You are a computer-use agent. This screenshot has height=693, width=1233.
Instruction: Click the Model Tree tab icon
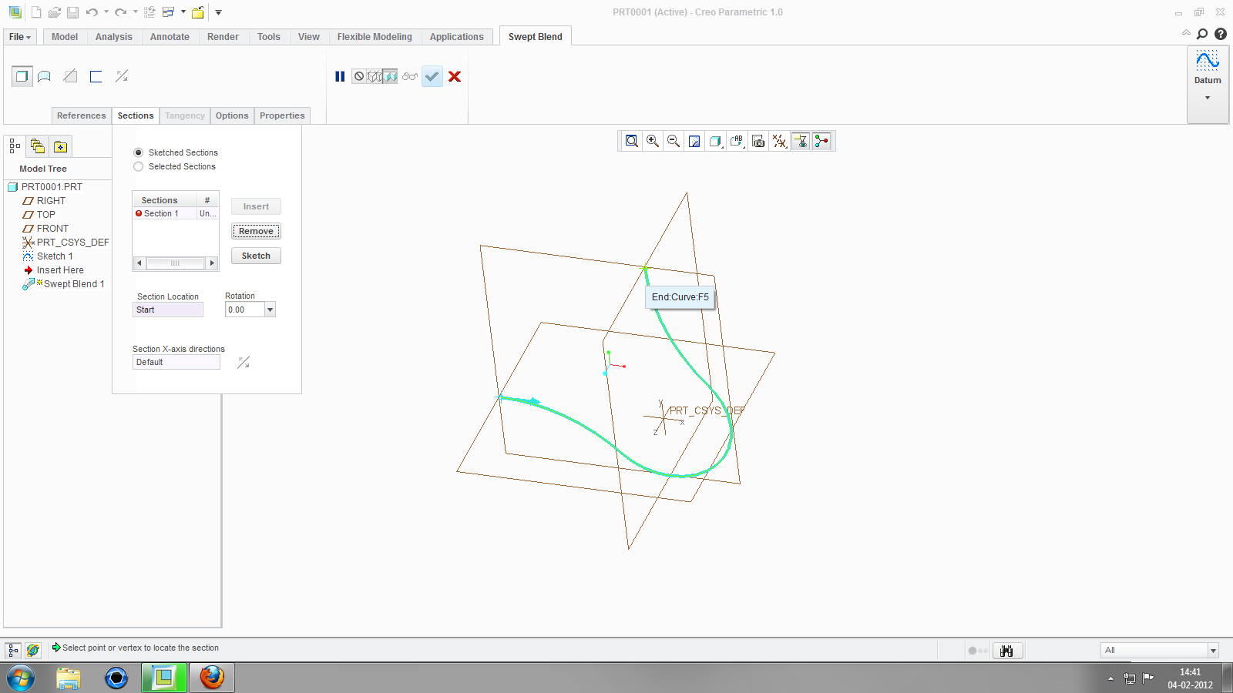click(x=15, y=146)
